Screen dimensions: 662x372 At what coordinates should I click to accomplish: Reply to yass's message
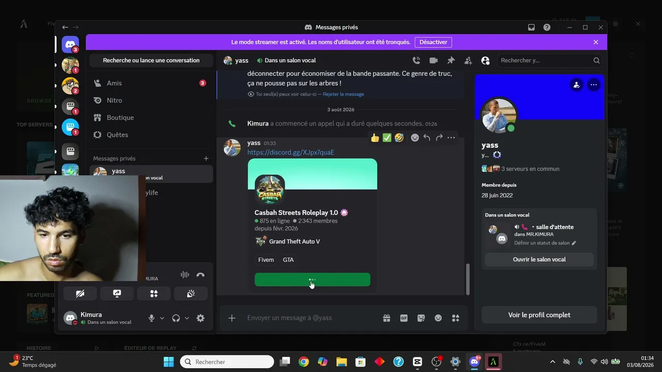pos(427,137)
